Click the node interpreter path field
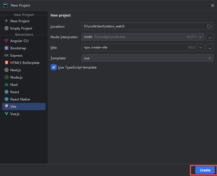The image size is (217, 176). [143, 37]
